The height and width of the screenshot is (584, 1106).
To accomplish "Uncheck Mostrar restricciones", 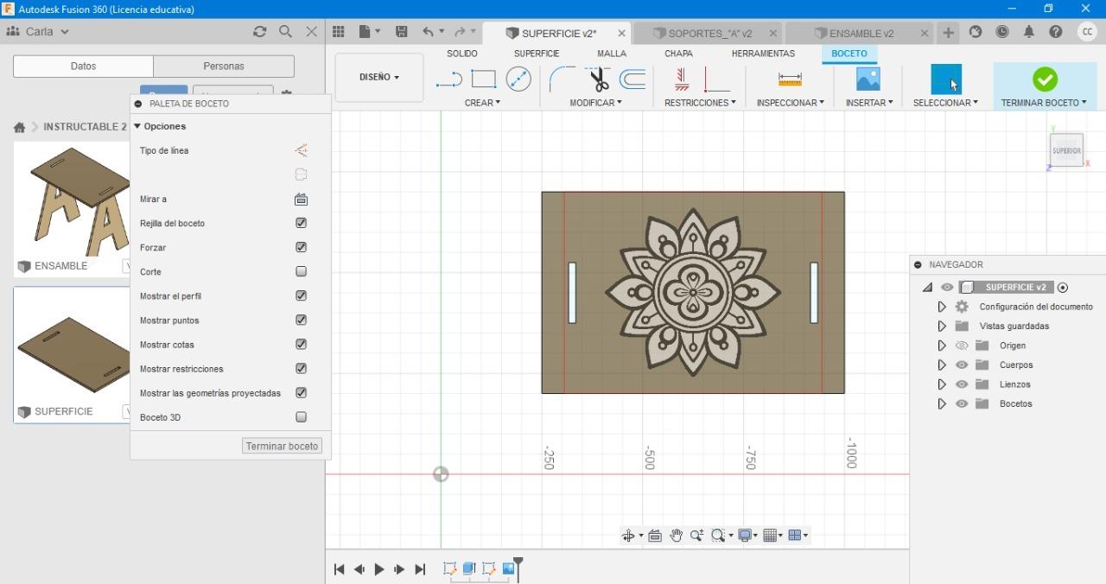I will click(x=301, y=368).
